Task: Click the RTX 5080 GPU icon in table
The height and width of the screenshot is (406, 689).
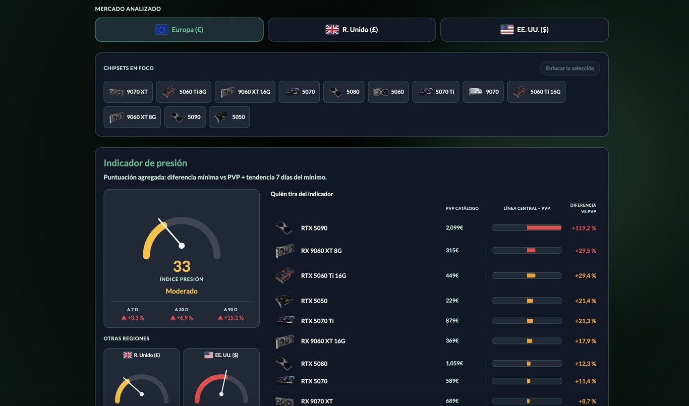Action: [x=284, y=363]
